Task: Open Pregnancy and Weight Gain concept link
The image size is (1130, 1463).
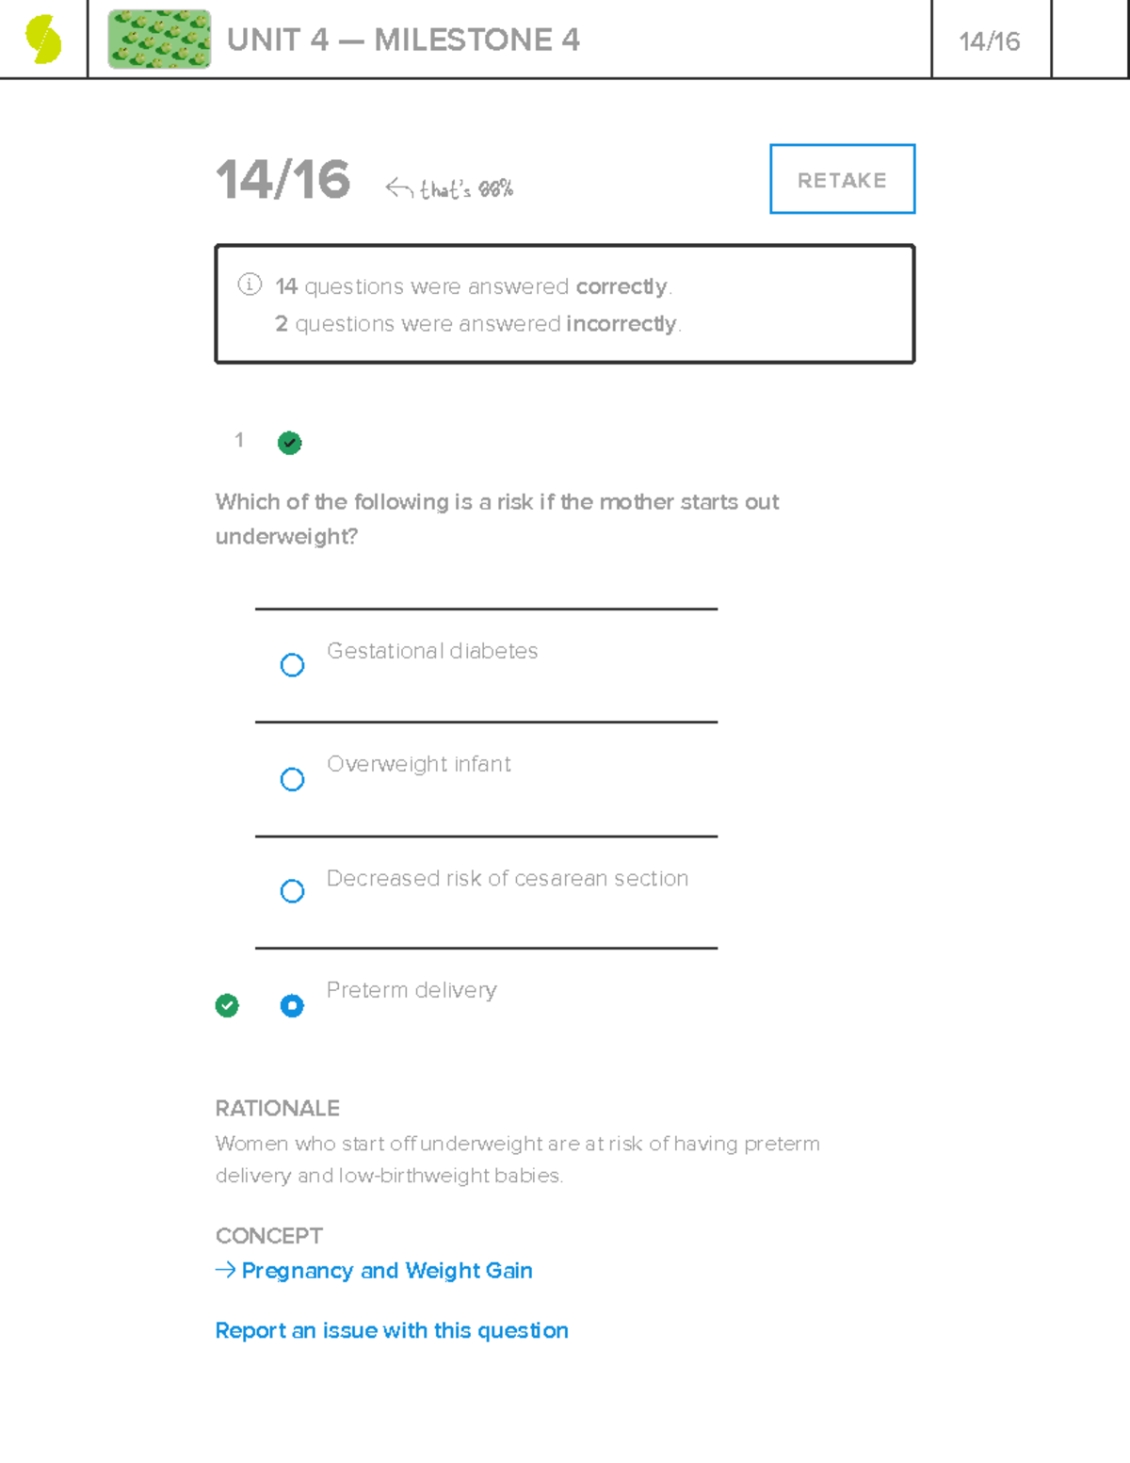Action: [387, 1271]
